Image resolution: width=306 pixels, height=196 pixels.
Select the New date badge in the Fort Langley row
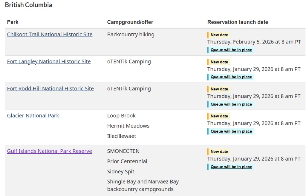click(x=219, y=62)
